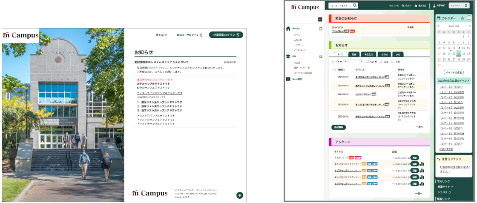Open マニュアル in the dashboard header
Viewport: 477px width, 203px height.
394,6
